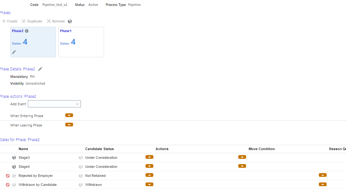Click the Remove phase button

coord(56,21)
